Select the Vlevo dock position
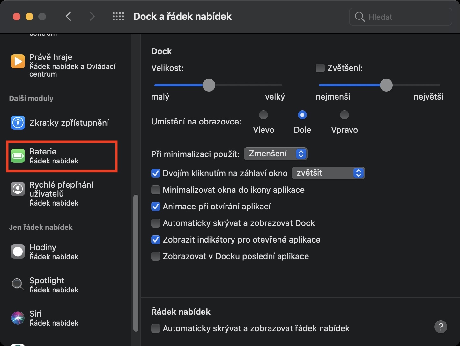The width and height of the screenshot is (460, 346). point(263,115)
